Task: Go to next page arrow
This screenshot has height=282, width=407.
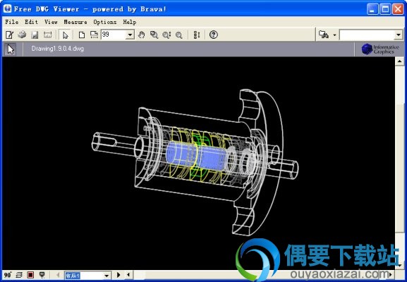Action: tap(119, 275)
